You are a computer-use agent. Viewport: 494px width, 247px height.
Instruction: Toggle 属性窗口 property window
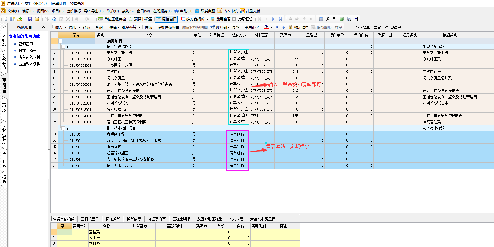[166, 19]
